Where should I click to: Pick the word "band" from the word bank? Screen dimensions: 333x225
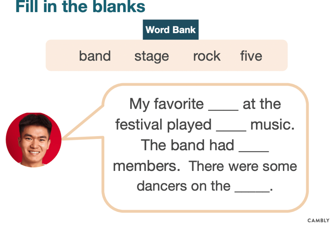pos(95,56)
